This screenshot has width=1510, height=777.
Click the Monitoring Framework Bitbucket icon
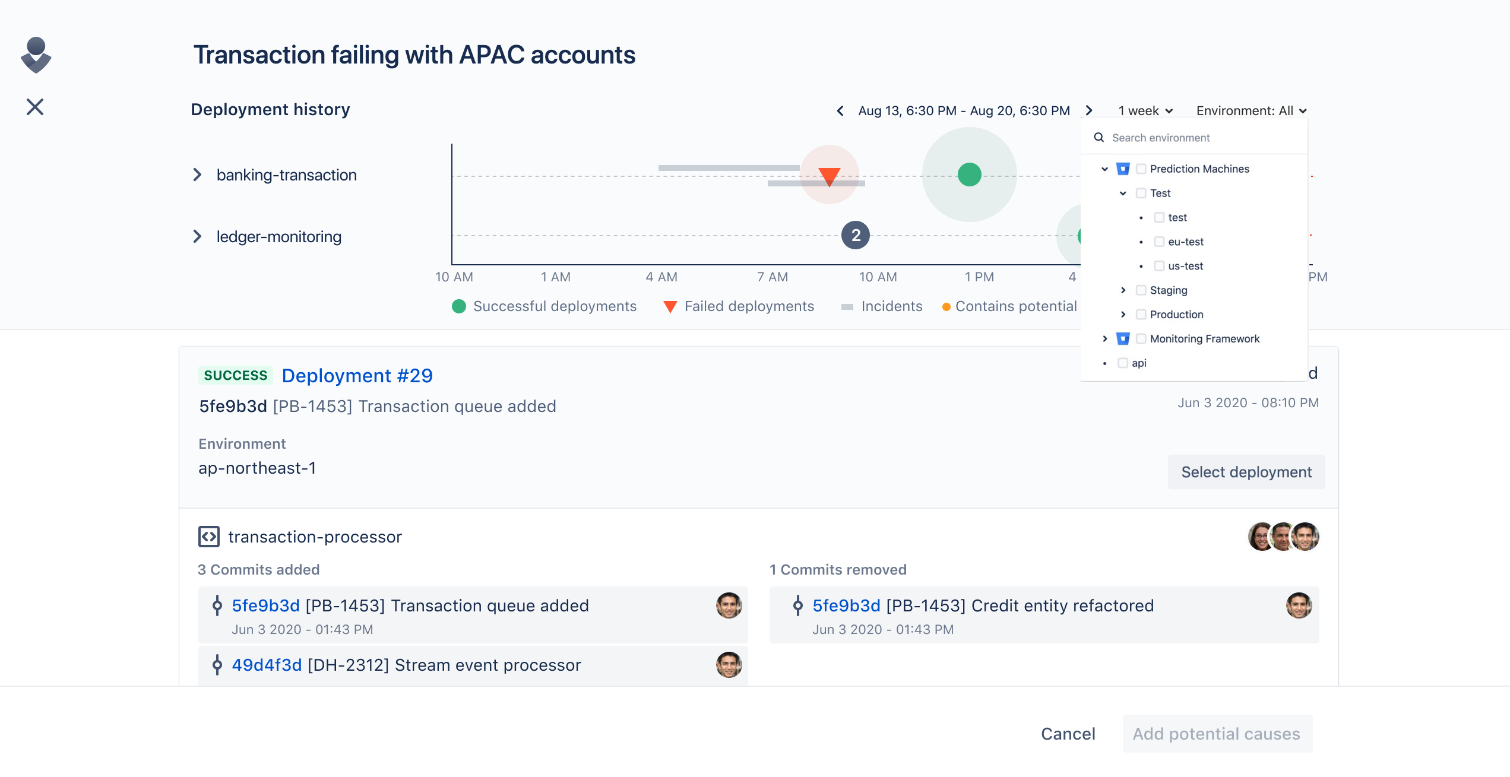(1123, 339)
